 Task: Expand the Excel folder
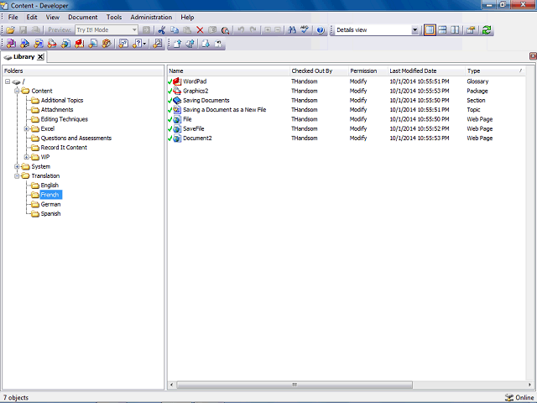coord(26,128)
